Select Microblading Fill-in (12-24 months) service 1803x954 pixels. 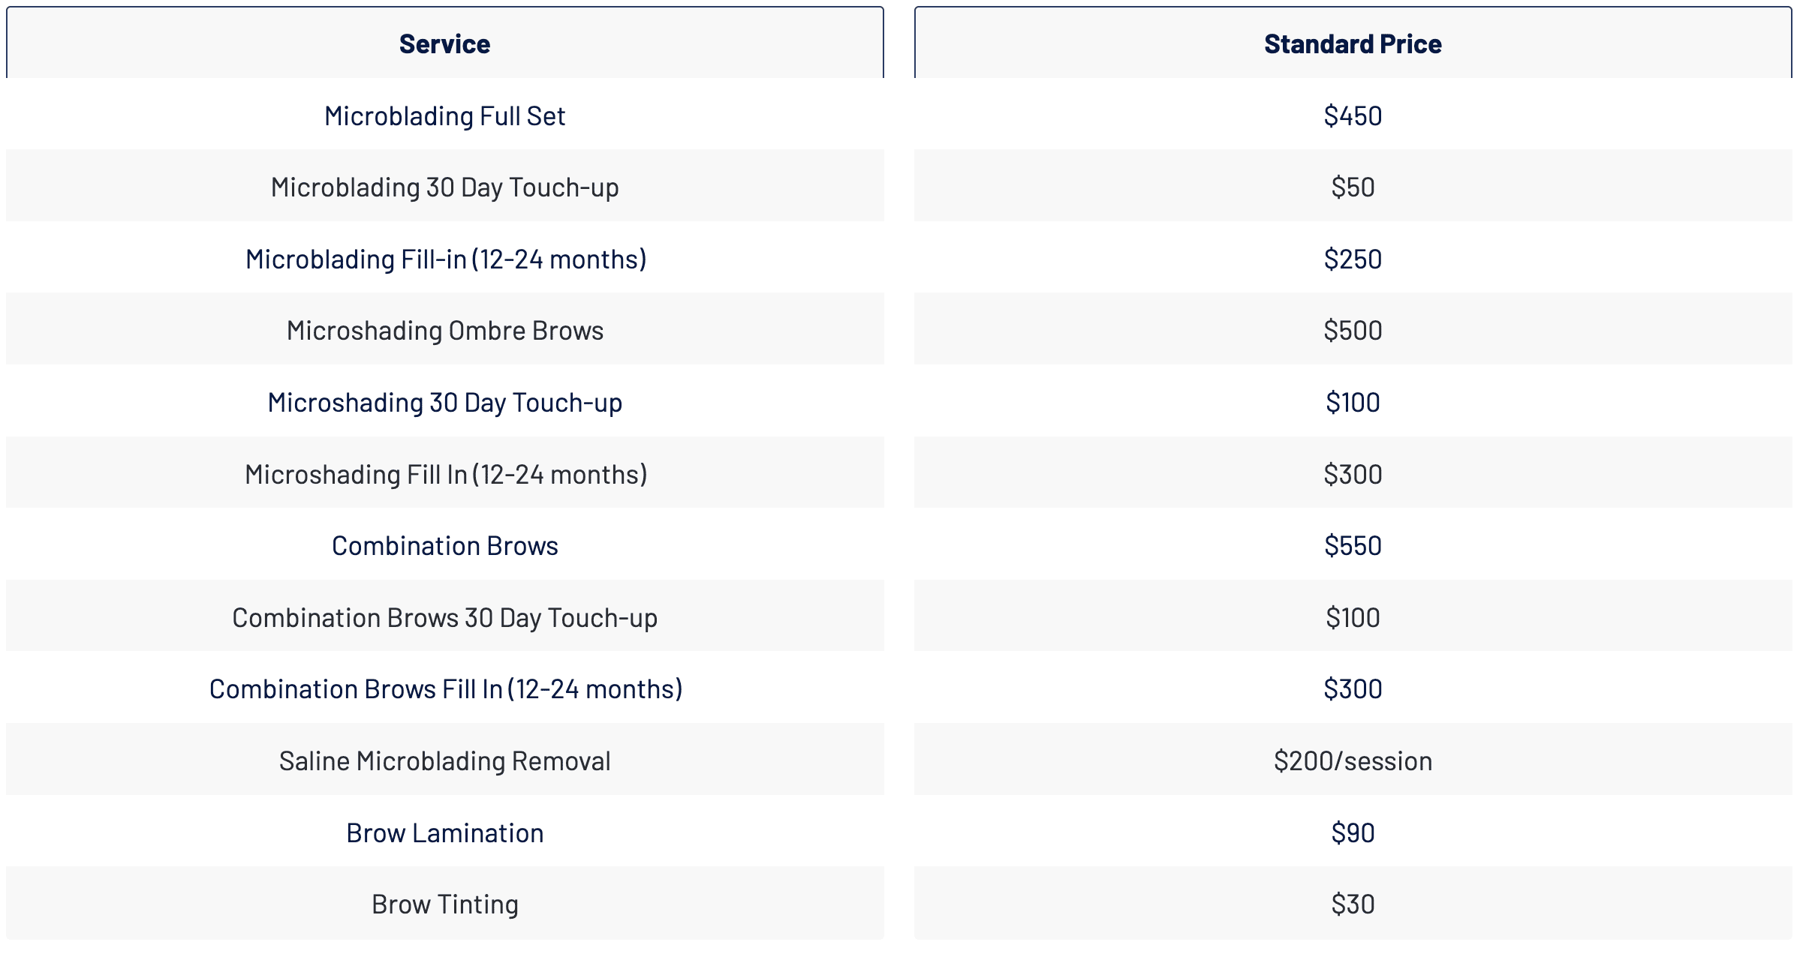pos(446,259)
